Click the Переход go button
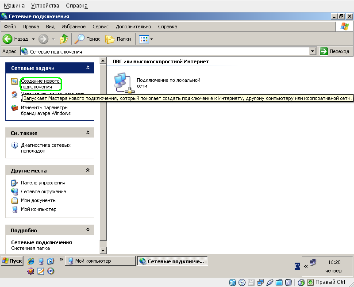The image size is (354, 287). click(335, 51)
